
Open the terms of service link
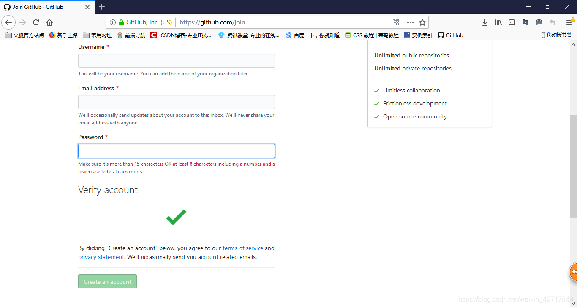pos(243,248)
